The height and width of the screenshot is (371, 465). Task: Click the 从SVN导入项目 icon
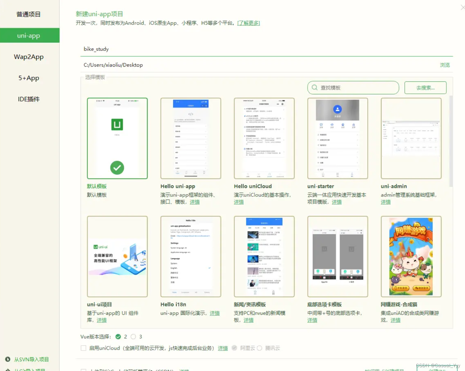pos(8,359)
